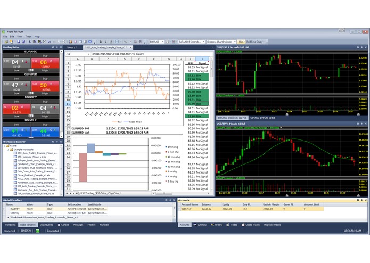This screenshot has width=370, height=263.
Task: Pin the Global Variables panel
Action: (170, 200)
